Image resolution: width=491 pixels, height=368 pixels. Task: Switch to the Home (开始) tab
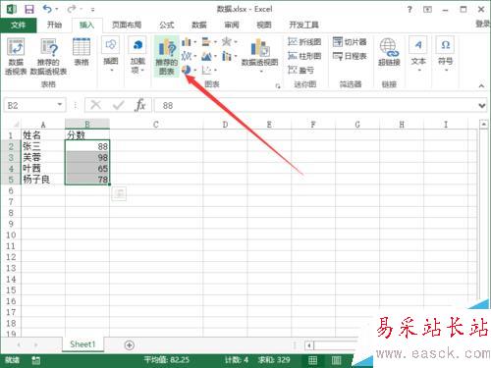[54, 25]
